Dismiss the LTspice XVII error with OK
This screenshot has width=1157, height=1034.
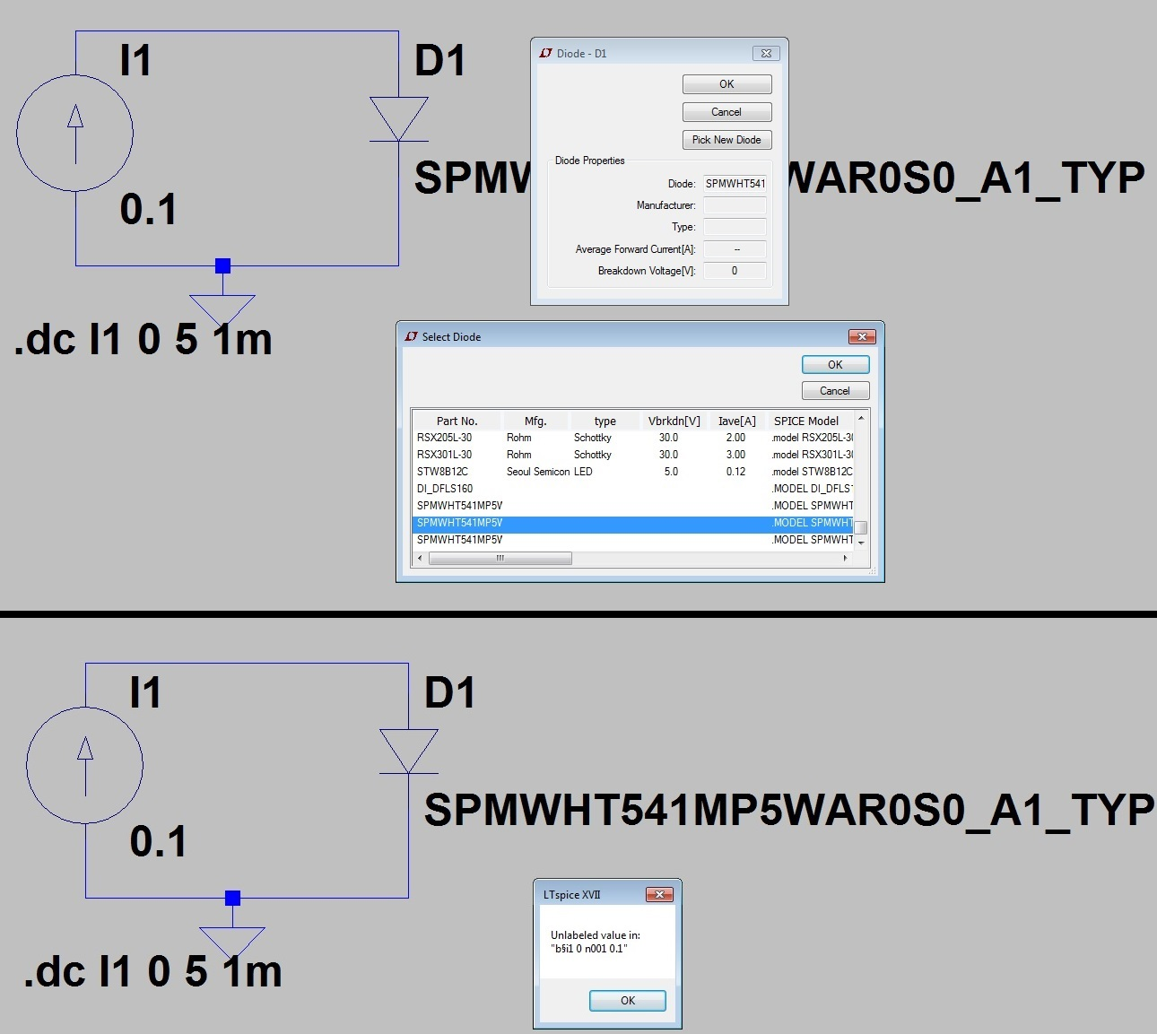pos(627,1001)
